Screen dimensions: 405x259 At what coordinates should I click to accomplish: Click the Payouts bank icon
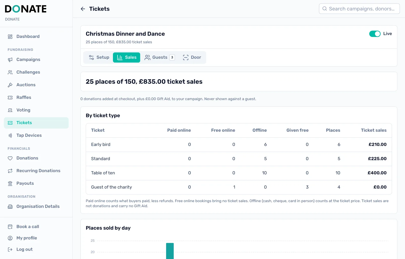point(10,183)
